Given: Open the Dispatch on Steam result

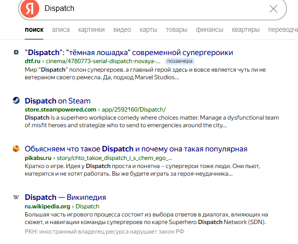Looking at the screenshot, I should tap(57, 101).
